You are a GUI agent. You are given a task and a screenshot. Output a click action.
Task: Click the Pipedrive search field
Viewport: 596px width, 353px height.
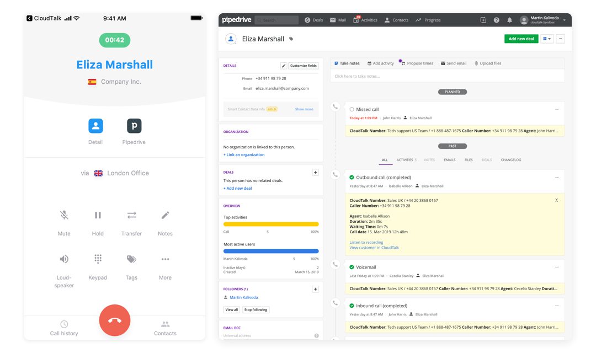[276, 20]
